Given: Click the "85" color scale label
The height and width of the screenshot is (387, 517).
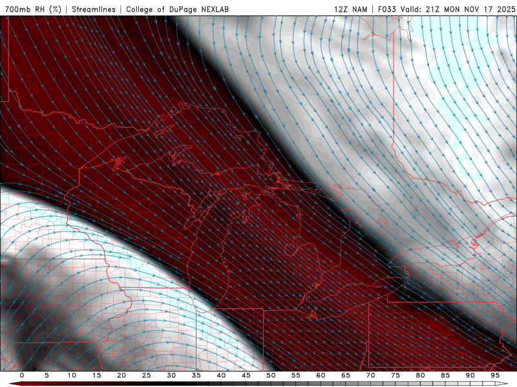Looking at the screenshot, I should [x=445, y=375].
